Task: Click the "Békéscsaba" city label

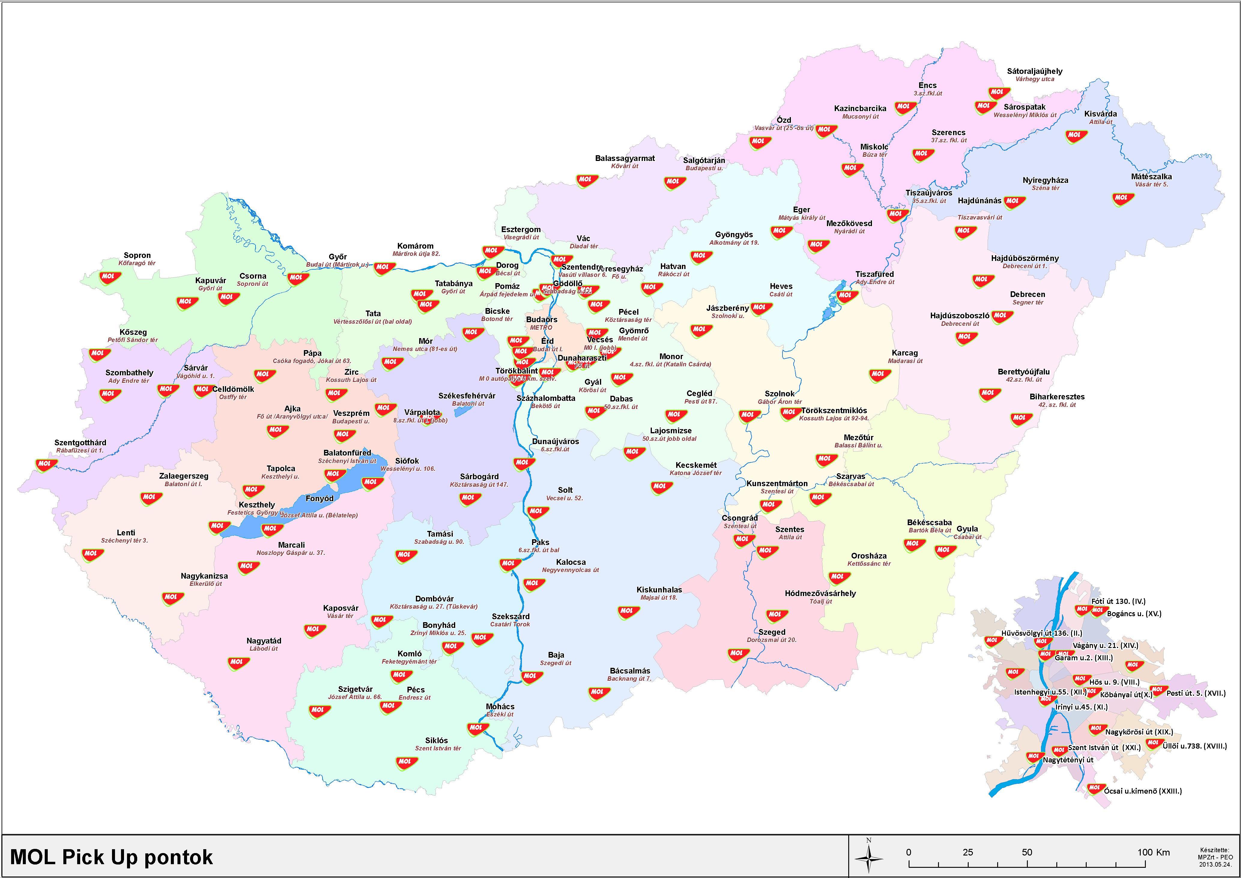Action: tap(930, 523)
